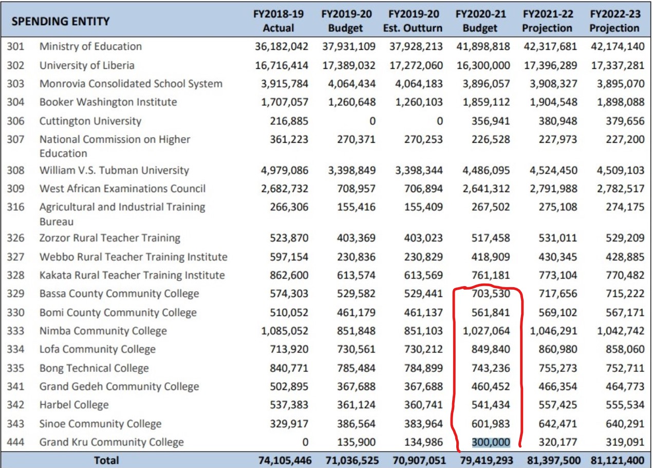Click the FY2018-19 Actual column header
This screenshot has width=652, height=468.
tap(280, 21)
